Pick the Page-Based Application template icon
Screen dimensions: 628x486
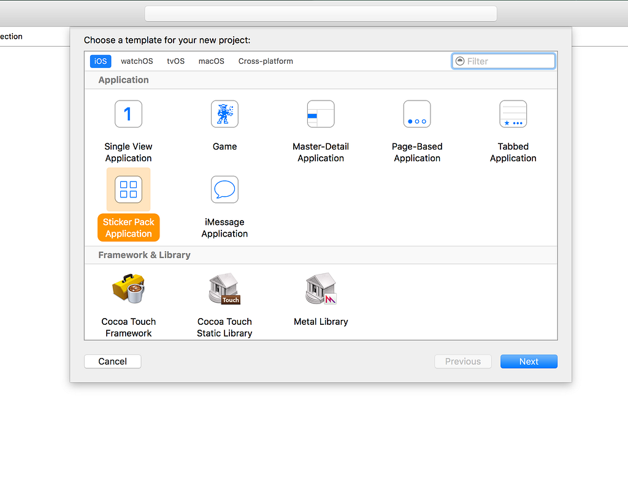417,114
